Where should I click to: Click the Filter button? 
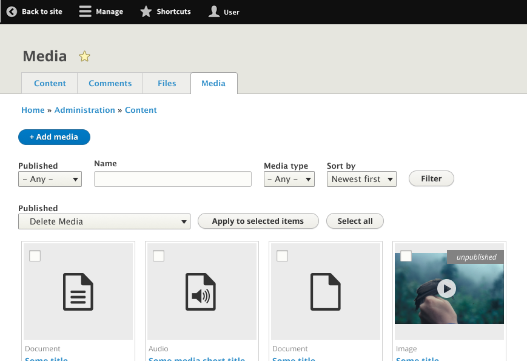(431, 178)
